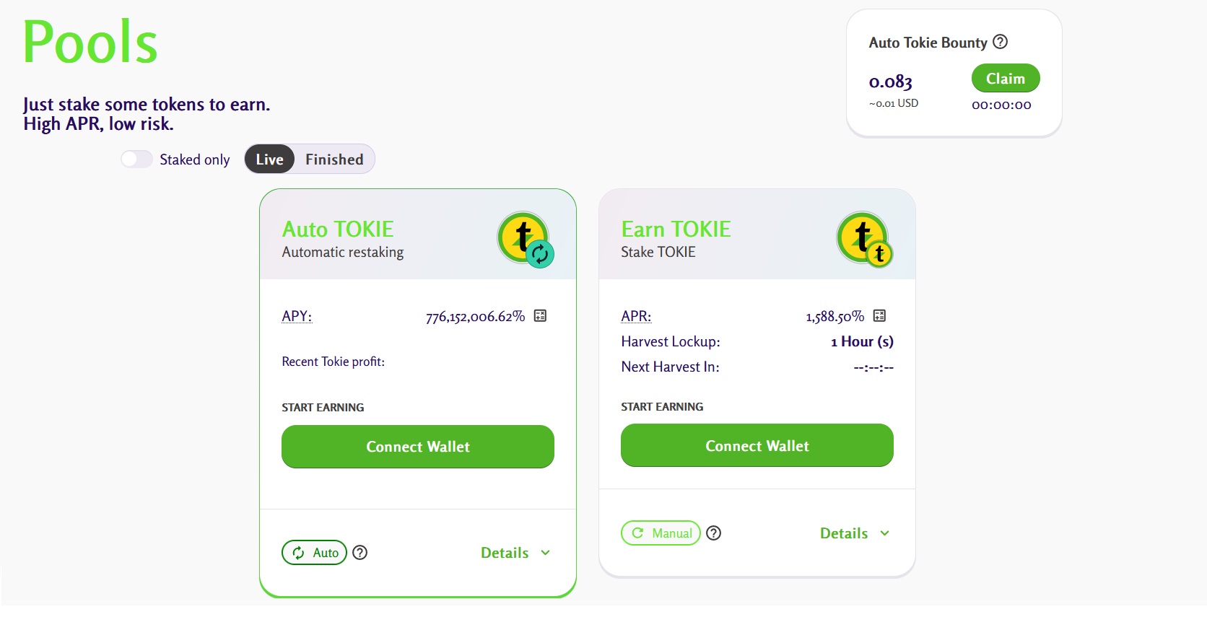The image size is (1207, 617).
Task: Click help icon next to Manual badge
Action: point(713,533)
